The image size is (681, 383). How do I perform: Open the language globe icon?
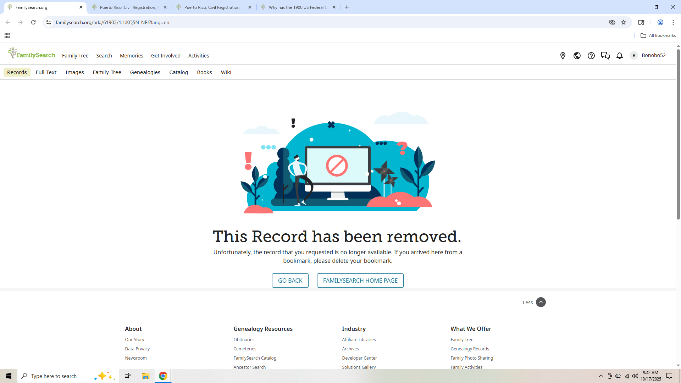click(577, 56)
